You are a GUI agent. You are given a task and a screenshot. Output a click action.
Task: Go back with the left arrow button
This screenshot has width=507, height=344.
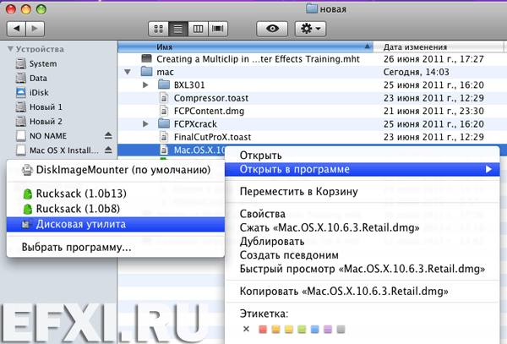pyautogui.click(x=16, y=29)
